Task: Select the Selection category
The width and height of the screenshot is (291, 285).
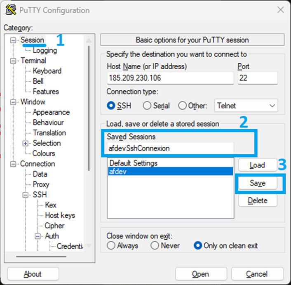Action: pyautogui.click(x=47, y=143)
